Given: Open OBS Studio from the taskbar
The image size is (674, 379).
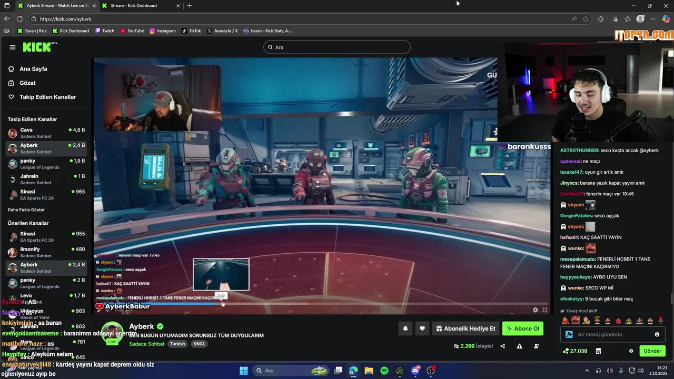Looking at the screenshot, I should coord(431,371).
